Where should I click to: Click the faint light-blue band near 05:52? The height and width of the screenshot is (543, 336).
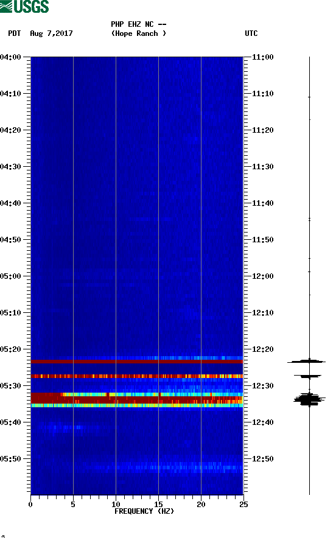(137, 467)
